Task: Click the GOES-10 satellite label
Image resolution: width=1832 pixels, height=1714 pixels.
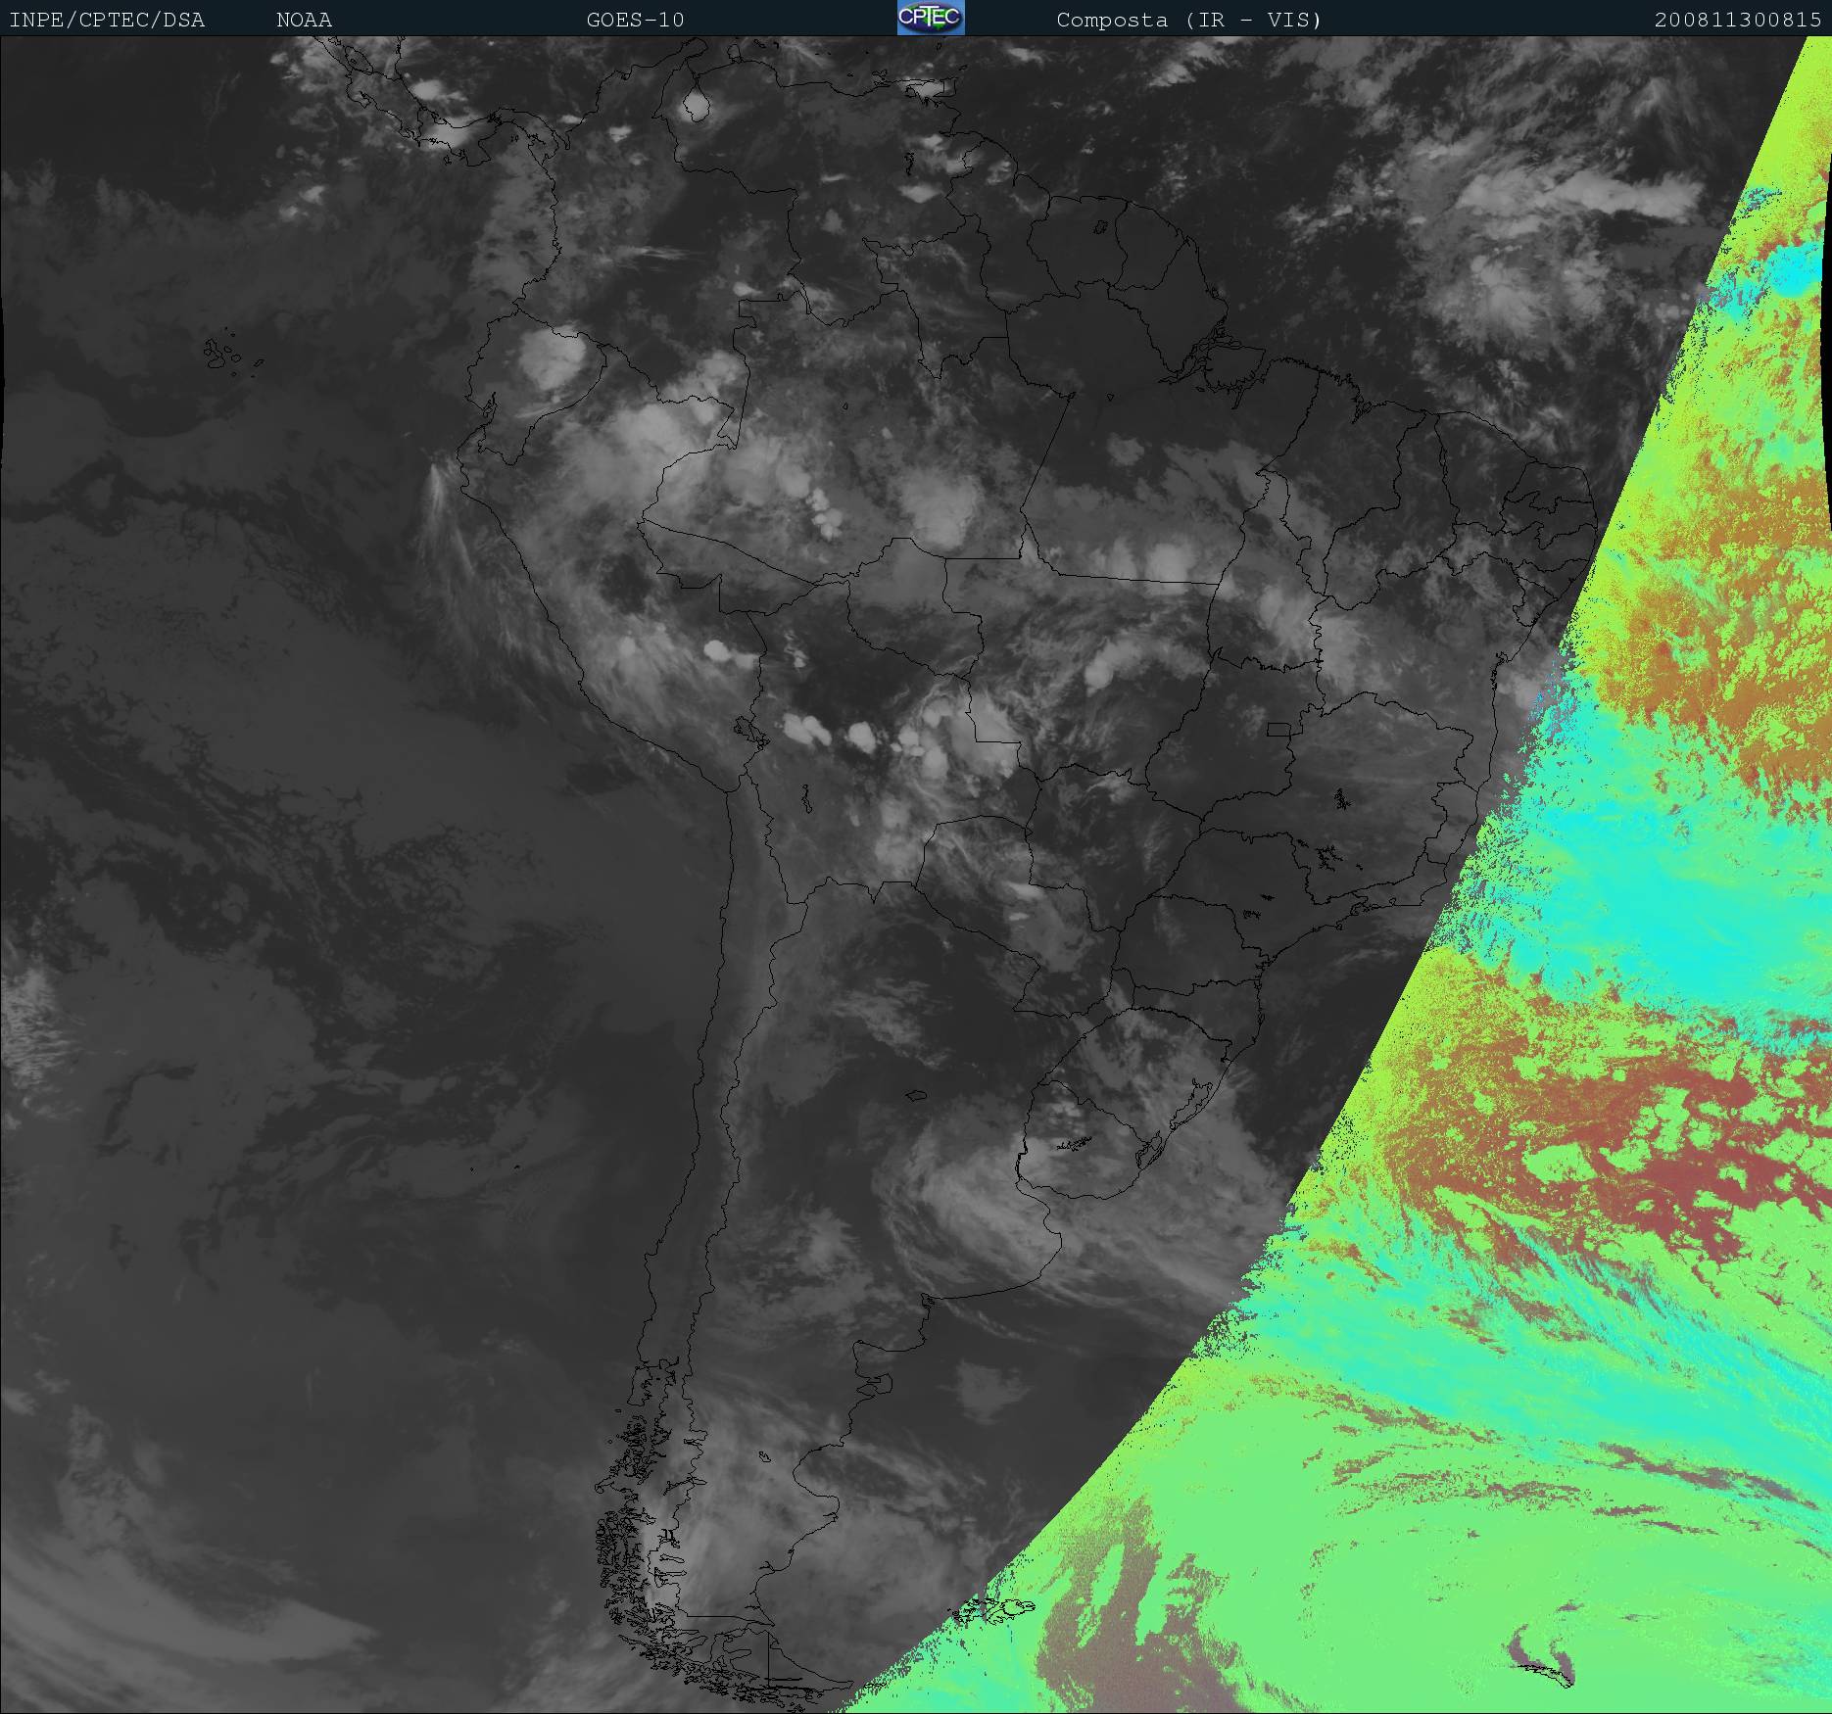Action: (636, 20)
